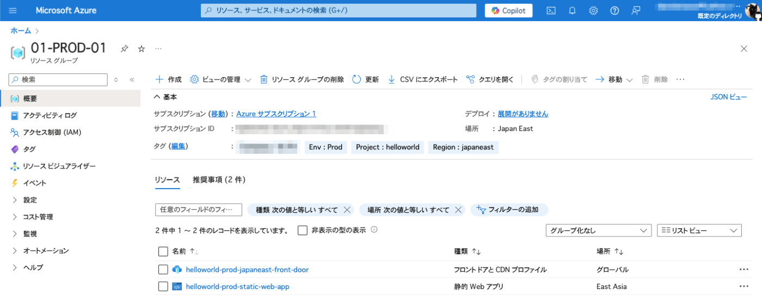
Task: Open the help question mark icon
Action: [x=614, y=10]
